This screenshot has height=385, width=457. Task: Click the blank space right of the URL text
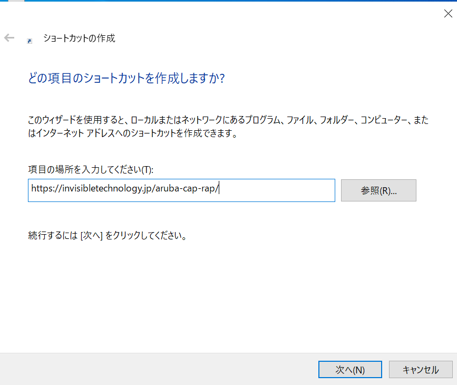pos(277,190)
